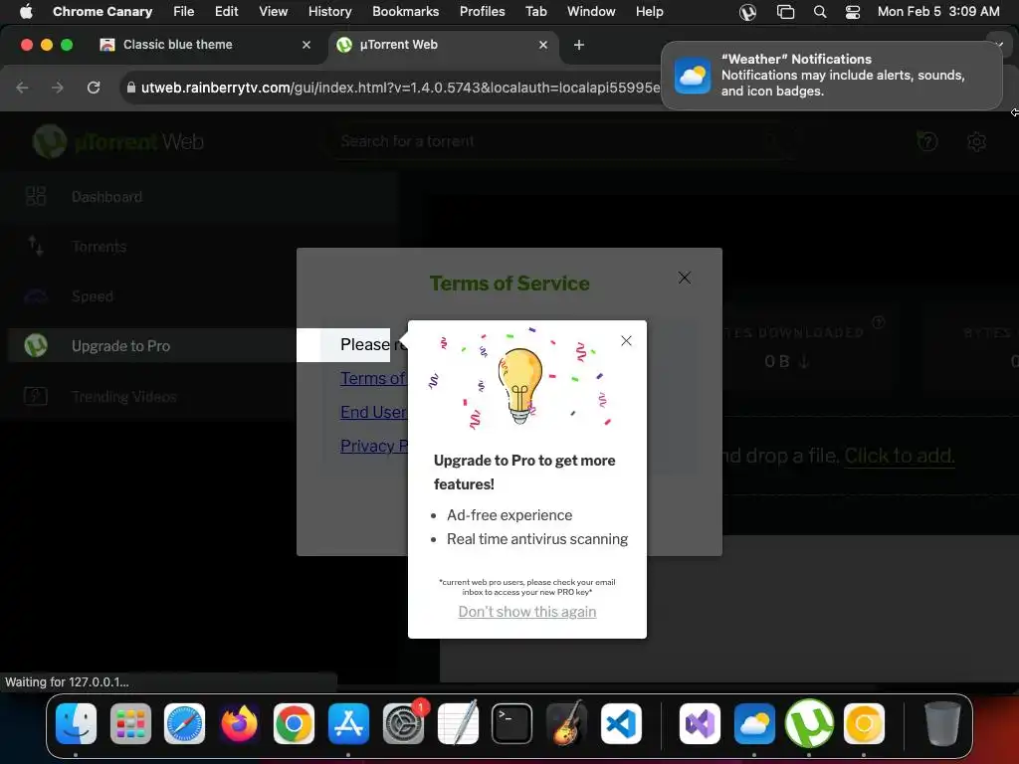Image resolution: width=1019 pixels, height=764 pixels.
Task: Click the µTorrent menu bar status icon
Action: [x=748, y=12]
